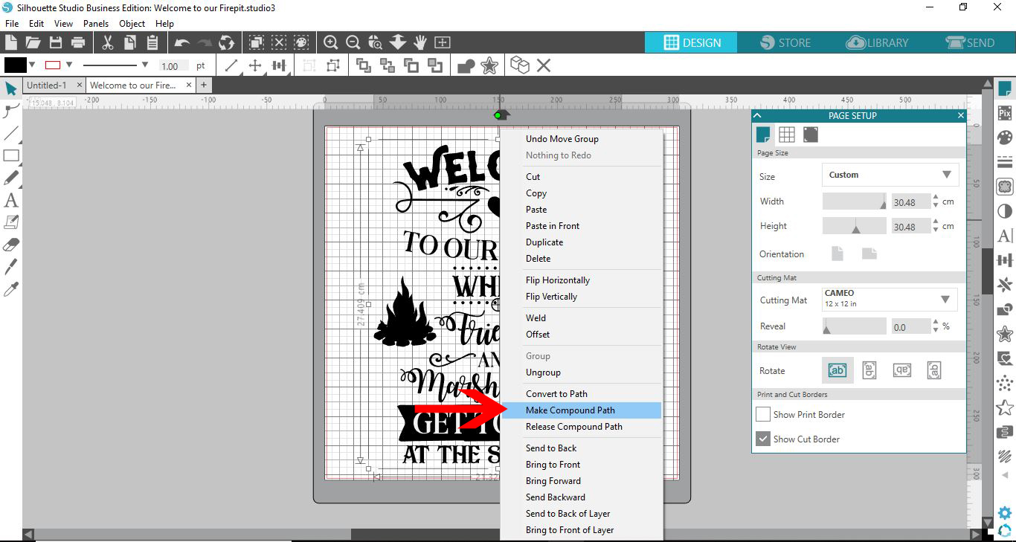Image resolution: width=1016 pixels, height=542 pixels.
Task: Choose Make Compound Path from the context menu
Action: [570, 410]
